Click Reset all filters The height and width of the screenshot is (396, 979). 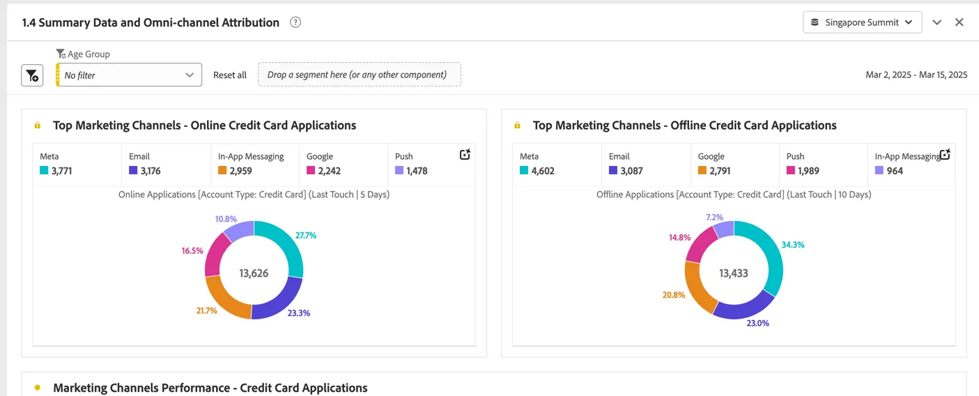pos(230,75)
